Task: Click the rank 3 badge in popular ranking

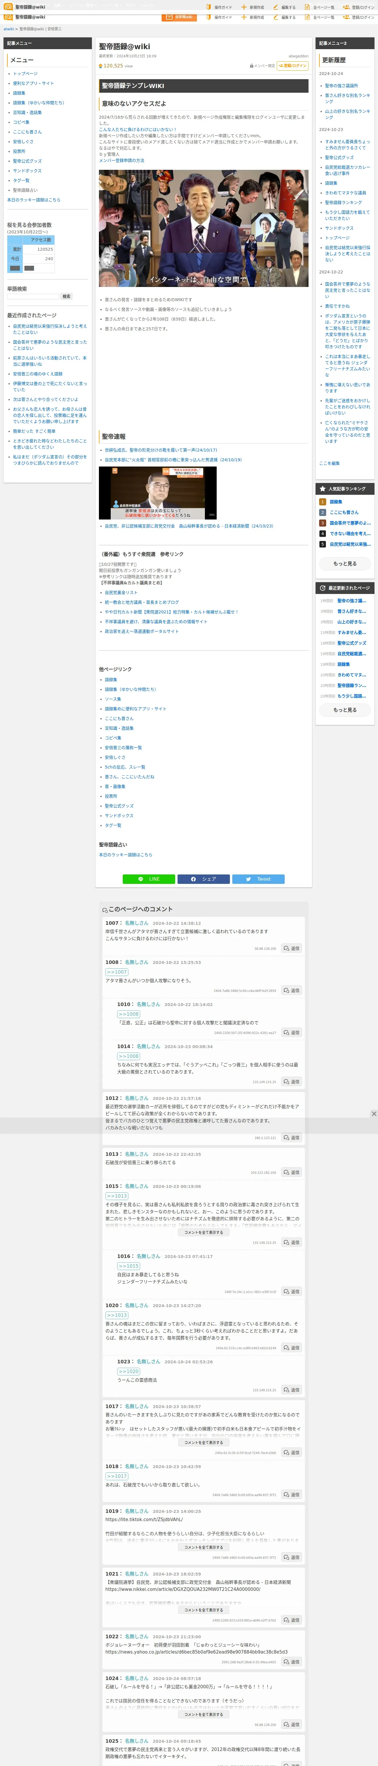Action: [x=322, y=523]
